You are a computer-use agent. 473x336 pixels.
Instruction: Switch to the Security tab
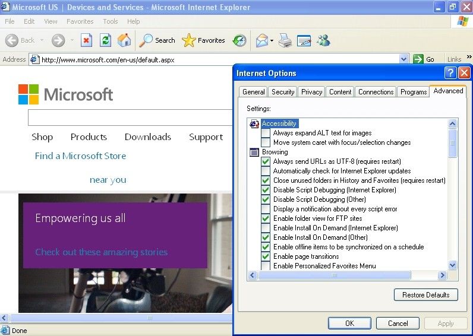[x=283, y=92]
